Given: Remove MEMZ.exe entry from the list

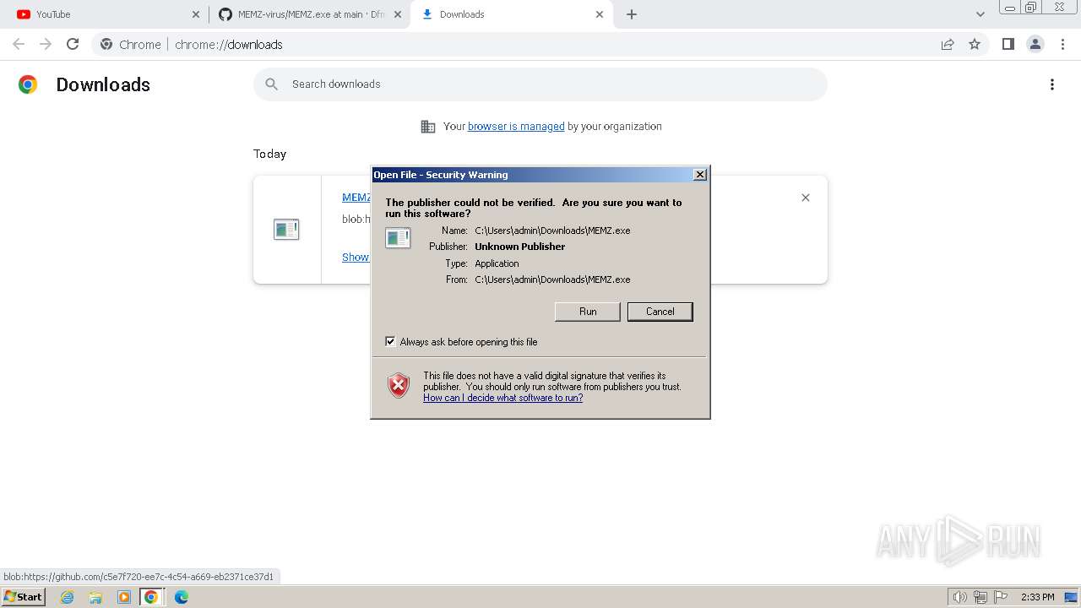Looking at the screenshot, I should point(806,198).
